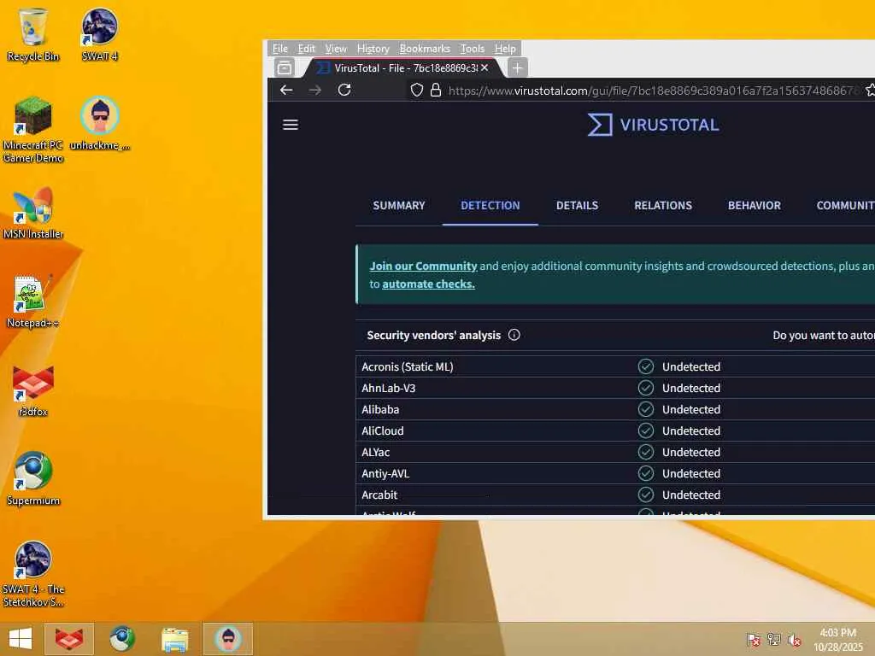The width and height of the screenshot is (875, 656).
Task: Open VirusTotal hamburger menu
Action: click(291, 125)
